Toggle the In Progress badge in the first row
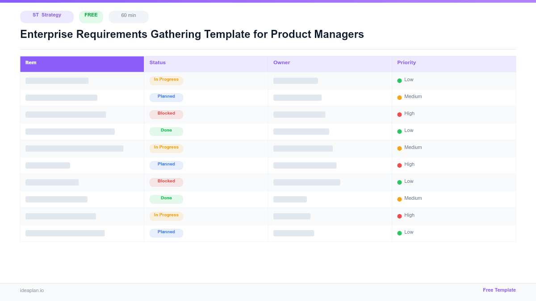The height and width of the screenshot is (301, 536). pyautogui.click(x=166, y=79)
